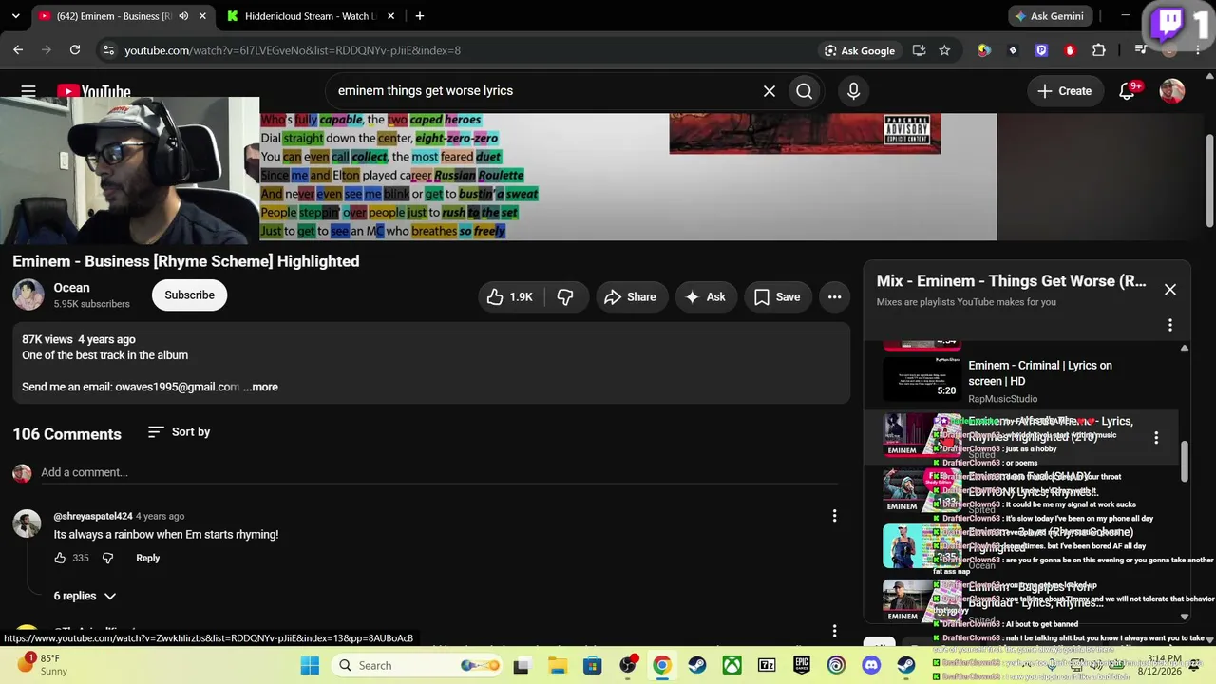
Task: Open the comments Sort by dropdown
Action: click(179, 432)
